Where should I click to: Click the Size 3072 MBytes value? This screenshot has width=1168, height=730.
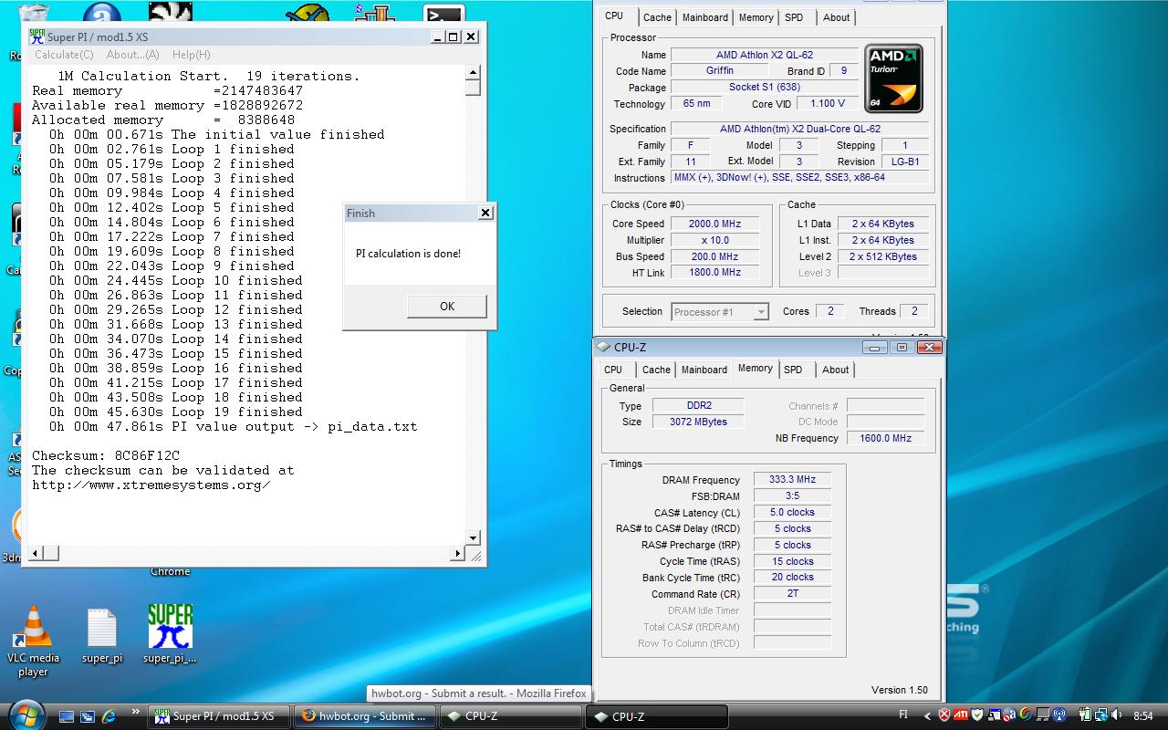(700, 422)
